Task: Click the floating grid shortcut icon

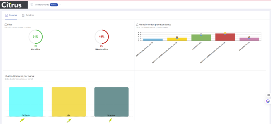Action: (268, 95)
